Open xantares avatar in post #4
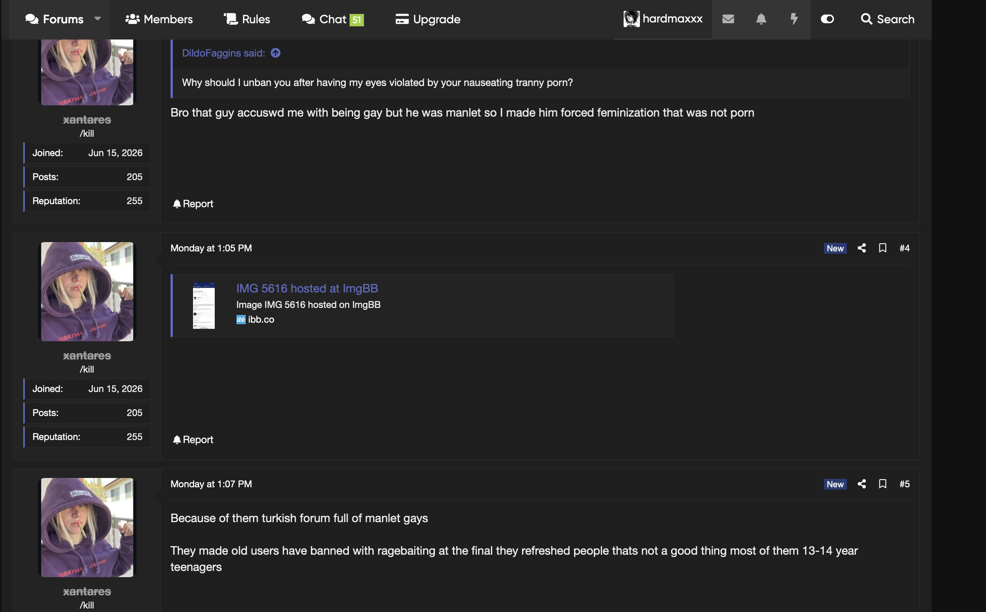Image resolution: width=986 pixels, height=612 pixels. 87,291
